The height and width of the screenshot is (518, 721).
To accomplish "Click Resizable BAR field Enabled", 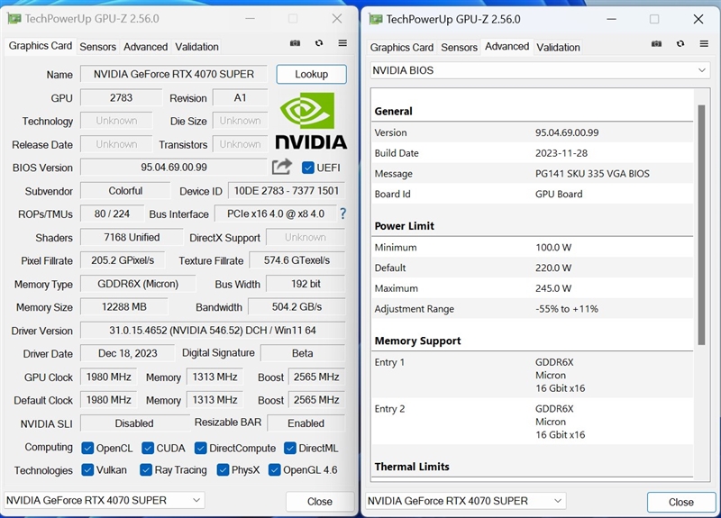I will click(306, 423).
